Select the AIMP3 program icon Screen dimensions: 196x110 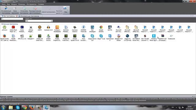point(40,27)
